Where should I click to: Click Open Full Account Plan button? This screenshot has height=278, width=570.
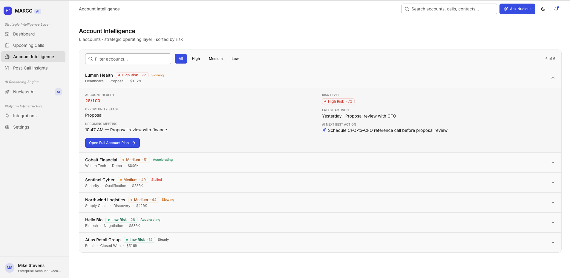click(x=112, y=143)
